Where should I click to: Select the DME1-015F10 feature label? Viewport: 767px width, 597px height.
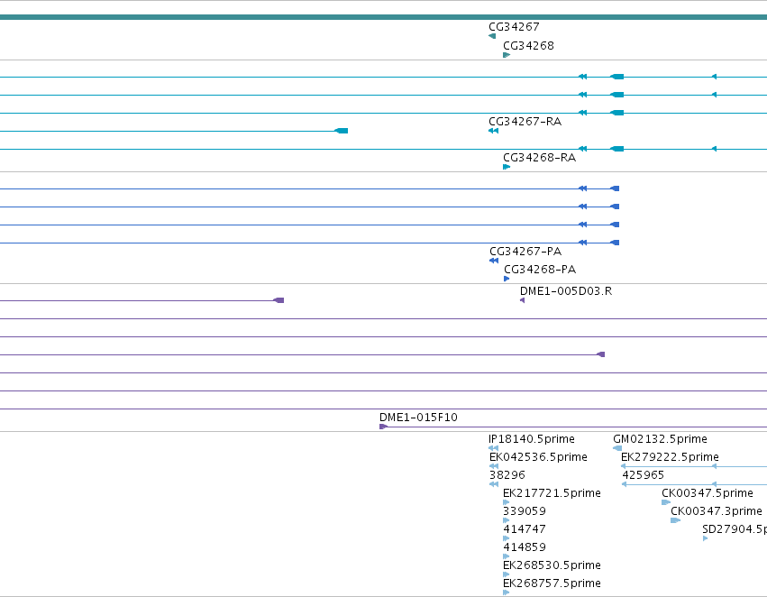(x=418, y=418)
